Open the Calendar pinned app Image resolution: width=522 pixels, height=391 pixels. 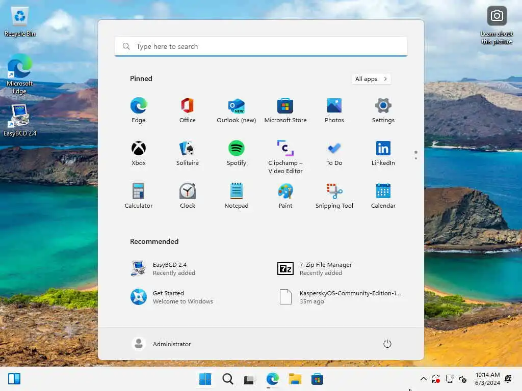pos(383,196)
